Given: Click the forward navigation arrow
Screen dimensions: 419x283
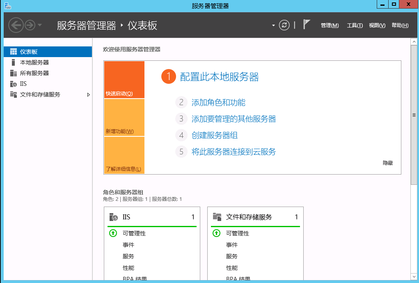Looking at the screenshot, I should (x=30, y=25).
